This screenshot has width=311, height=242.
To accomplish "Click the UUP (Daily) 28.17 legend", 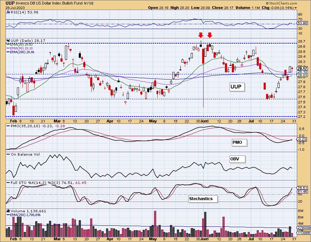I will (x=28, y=40).
